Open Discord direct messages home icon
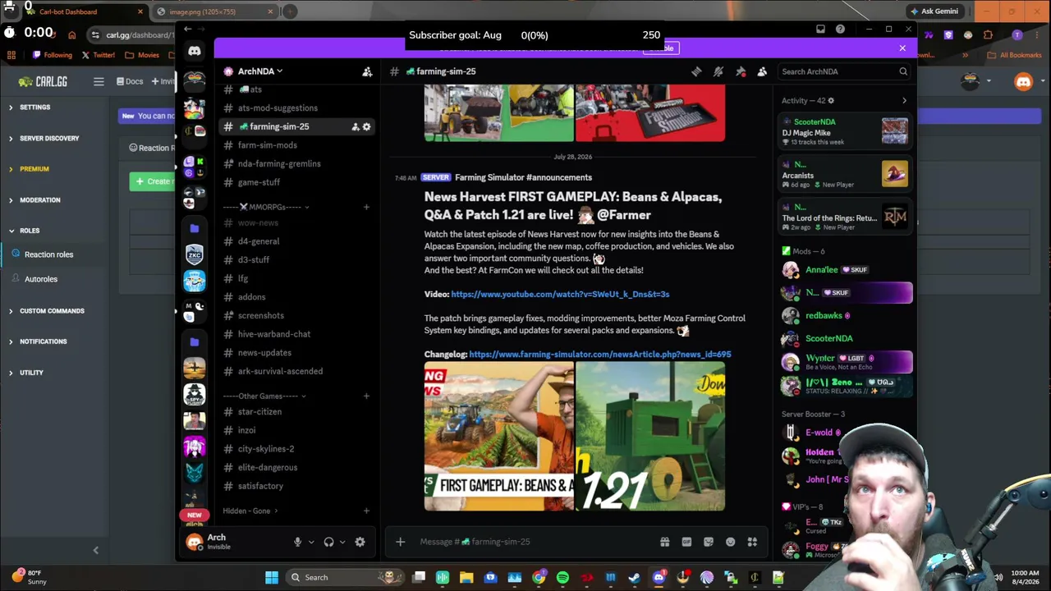This screenshot has height=591, width=1051. (195, 51)
